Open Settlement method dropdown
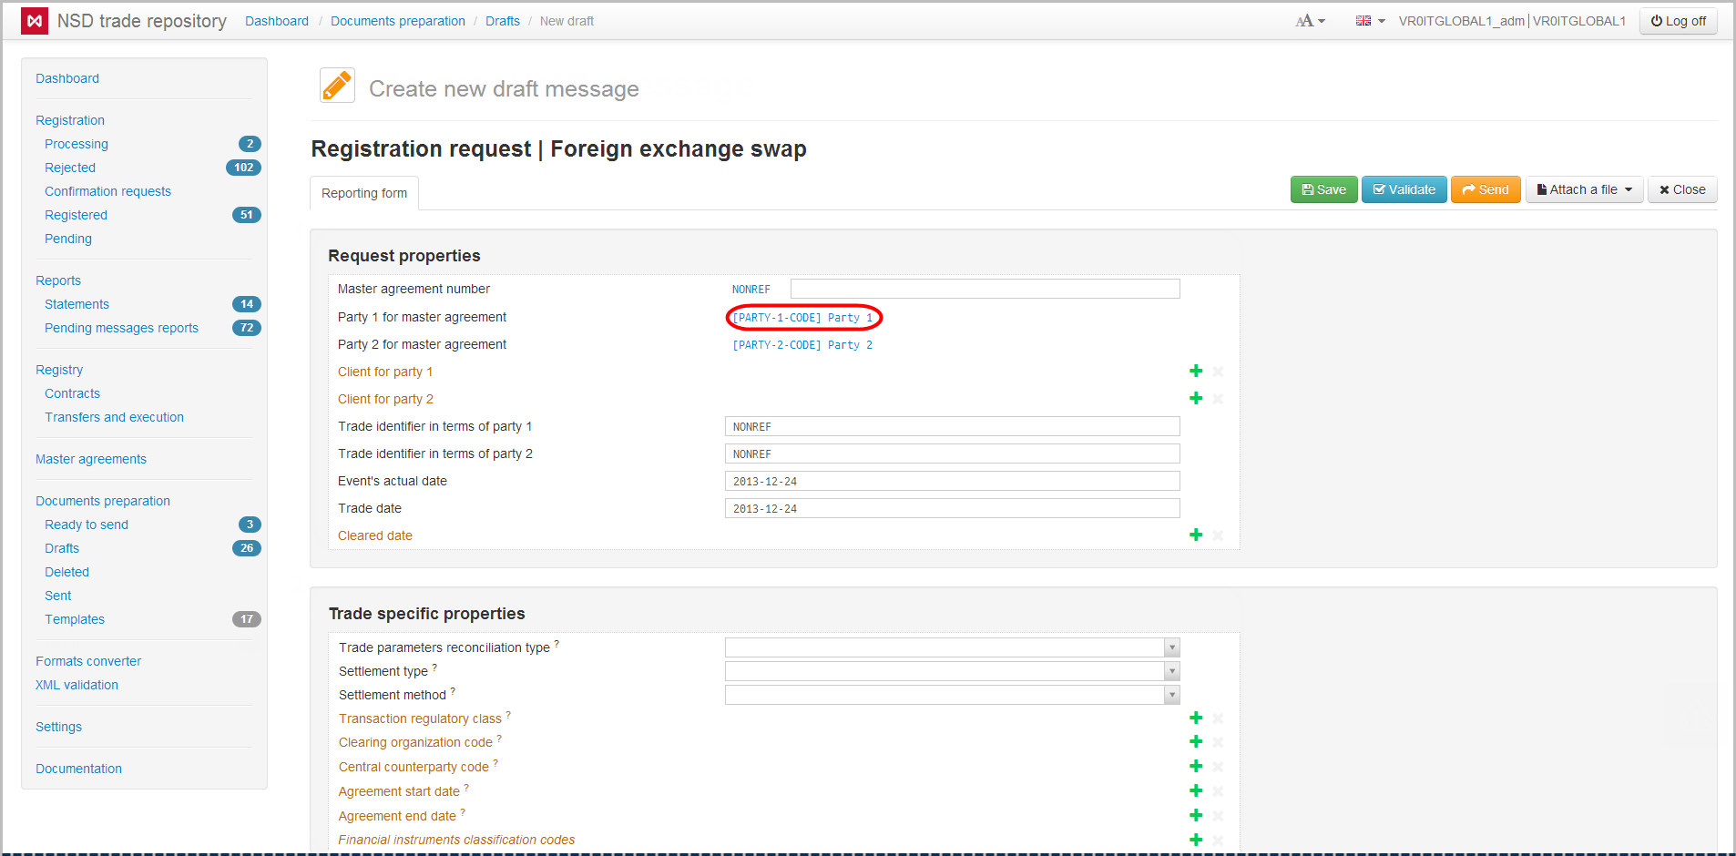1736x856 pixels. [x=1172, y=695]
